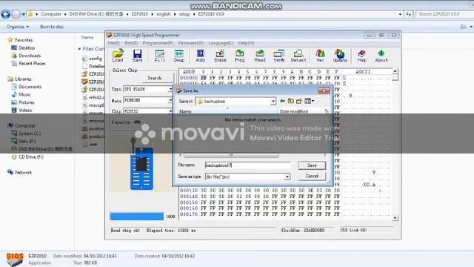This screenshot has width=474, height=267.
Task: Go back using Save As back arrow
Action: click(x=282, y=101)
